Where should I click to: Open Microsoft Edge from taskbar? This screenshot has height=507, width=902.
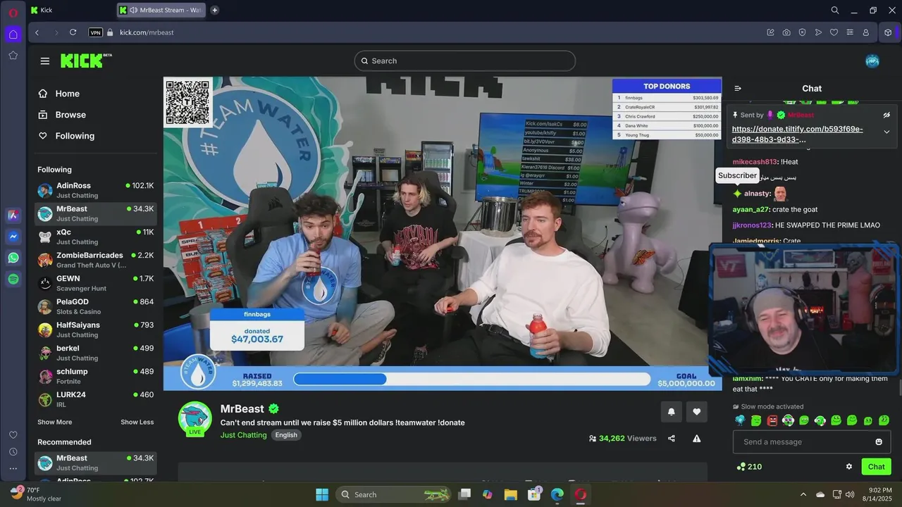(x=557, y=494)
